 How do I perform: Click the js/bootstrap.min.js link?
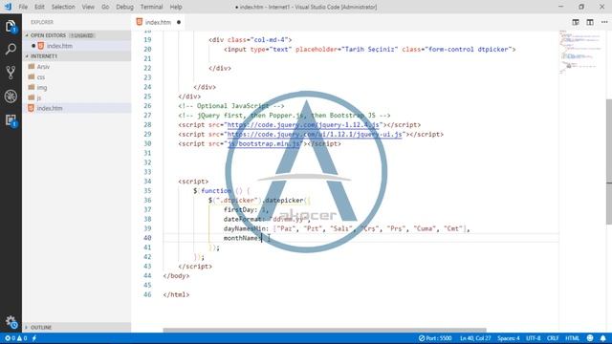[x=264, y=143]
